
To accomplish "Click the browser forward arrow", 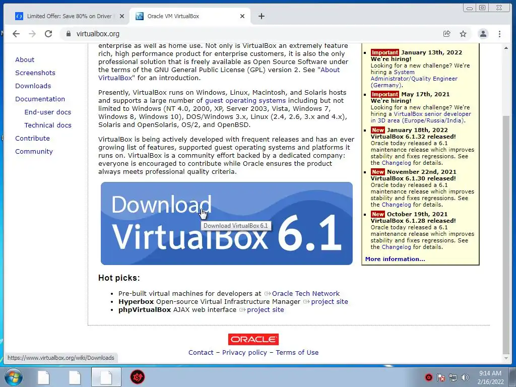I will (32, 34).
